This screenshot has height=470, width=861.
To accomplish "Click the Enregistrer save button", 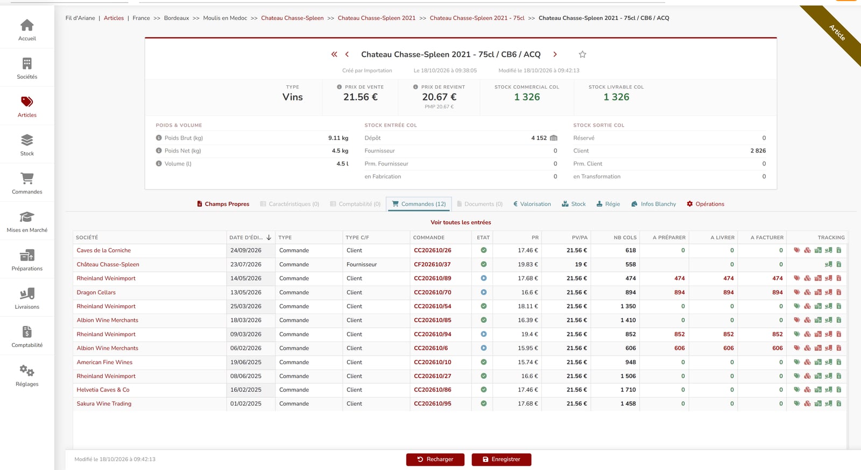I will pos(502,460).
